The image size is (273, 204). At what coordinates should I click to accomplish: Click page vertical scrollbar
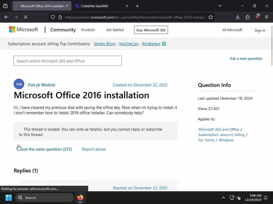[272, 46]
